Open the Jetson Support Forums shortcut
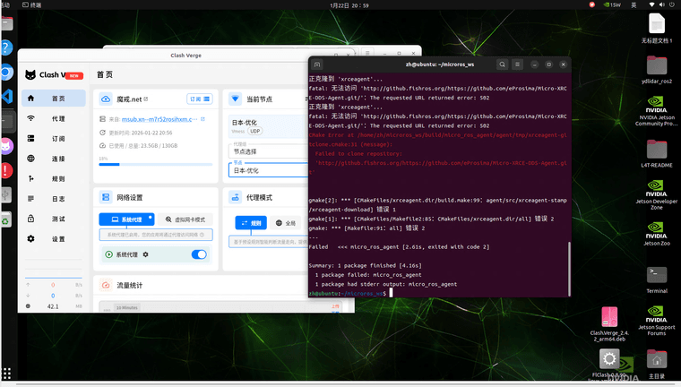Screen dimensions: 681x387 656,321
